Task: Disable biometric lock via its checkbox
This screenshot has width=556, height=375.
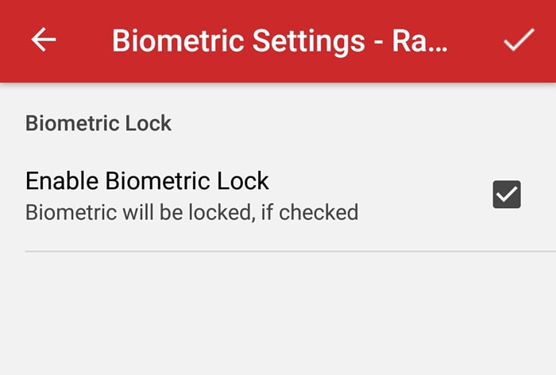Action: [507, 195]
